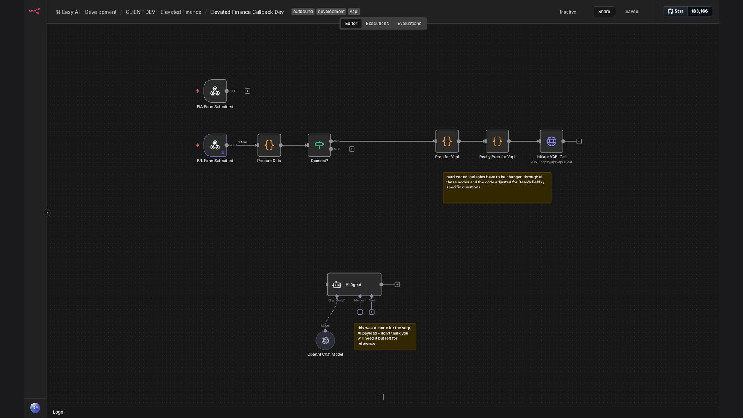Add node after Initiate VAPI Call
Screen dimensions: 743x418
click(x=579, y=141)
